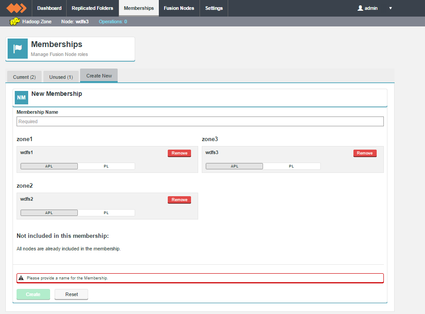The image size is (425, 314).
Task: Click the Create button
Action: (34, 294)
